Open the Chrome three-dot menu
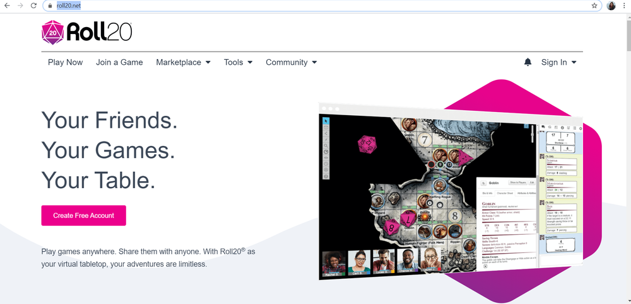This screenshot has height=304, width=631. click(x=625, y=6)
